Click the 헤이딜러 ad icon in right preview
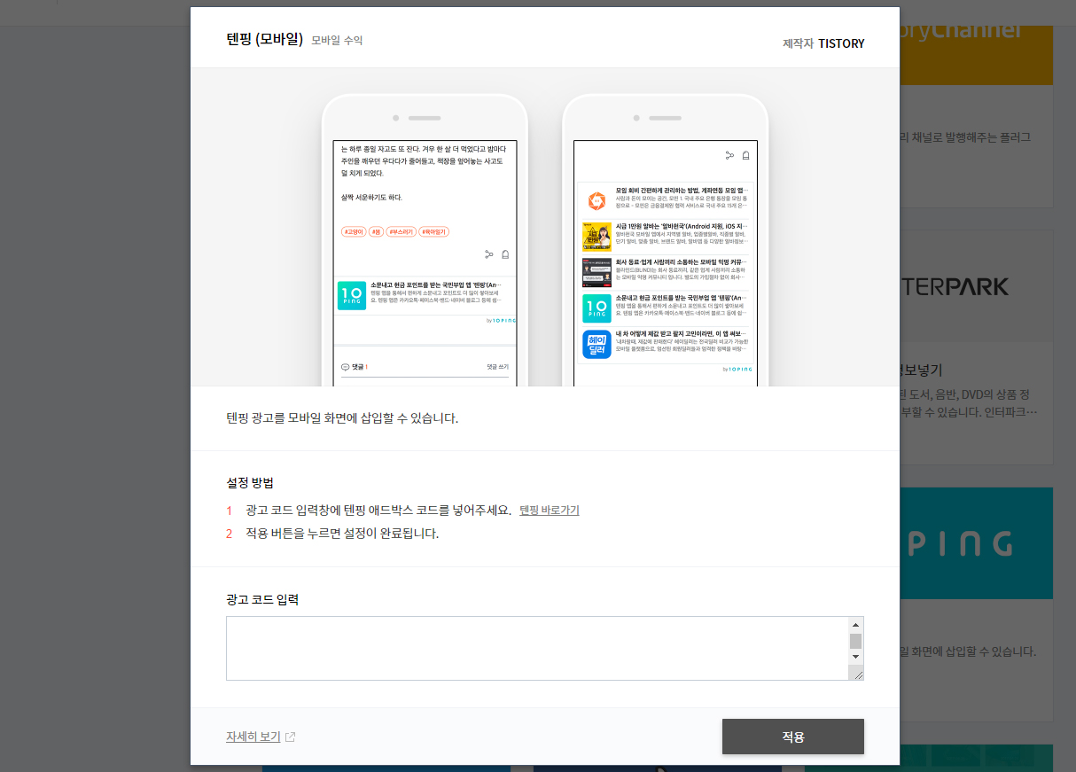Viewport: 1076px width, 772px height. (596, 344)
